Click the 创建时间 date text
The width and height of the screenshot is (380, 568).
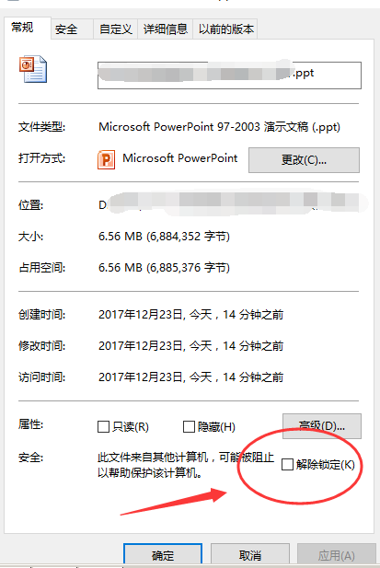[x=190, y=315]
